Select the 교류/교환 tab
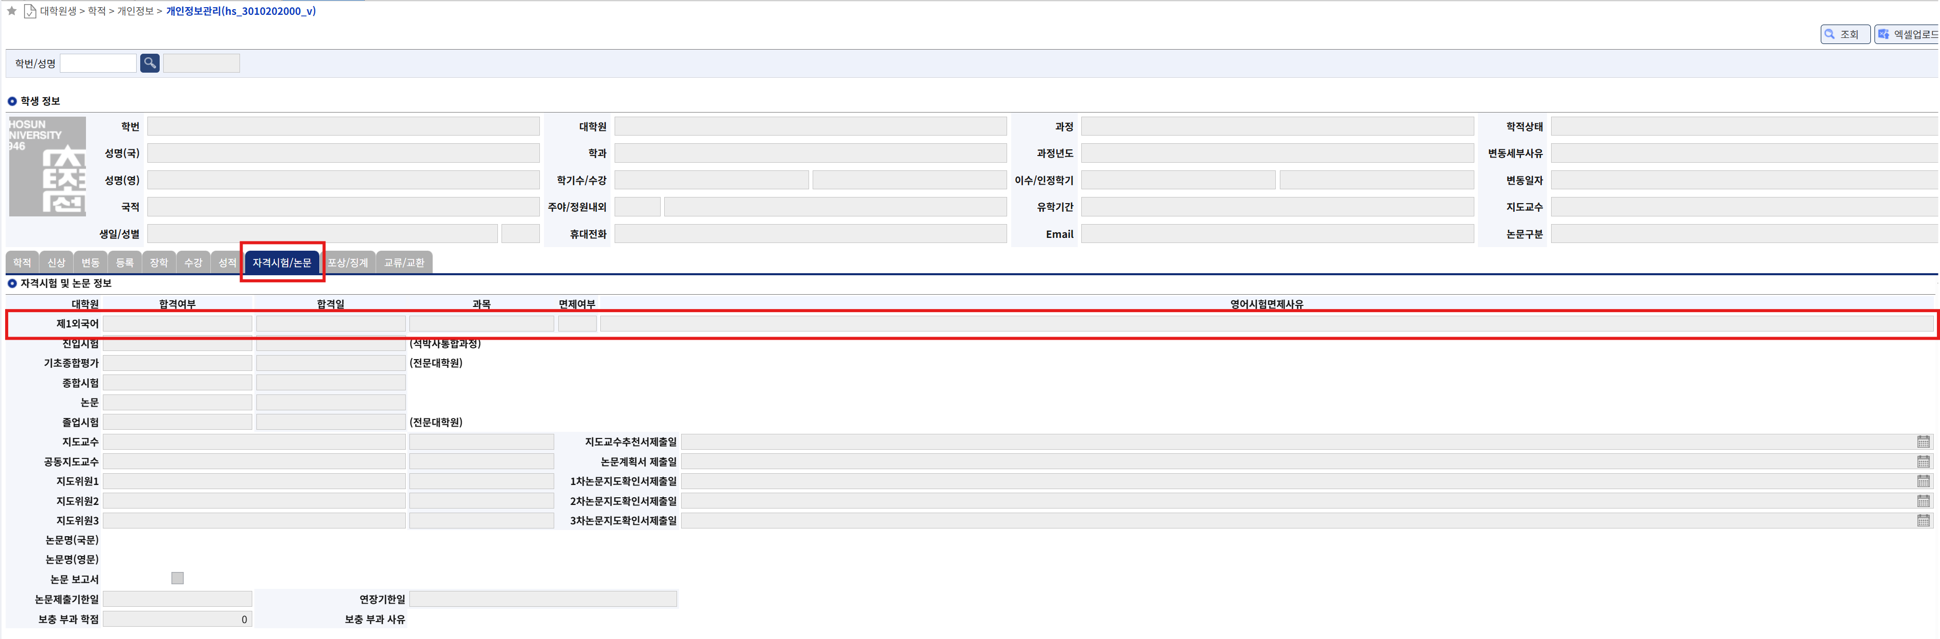Screen dimensions: 1940x639 (404, 262)
